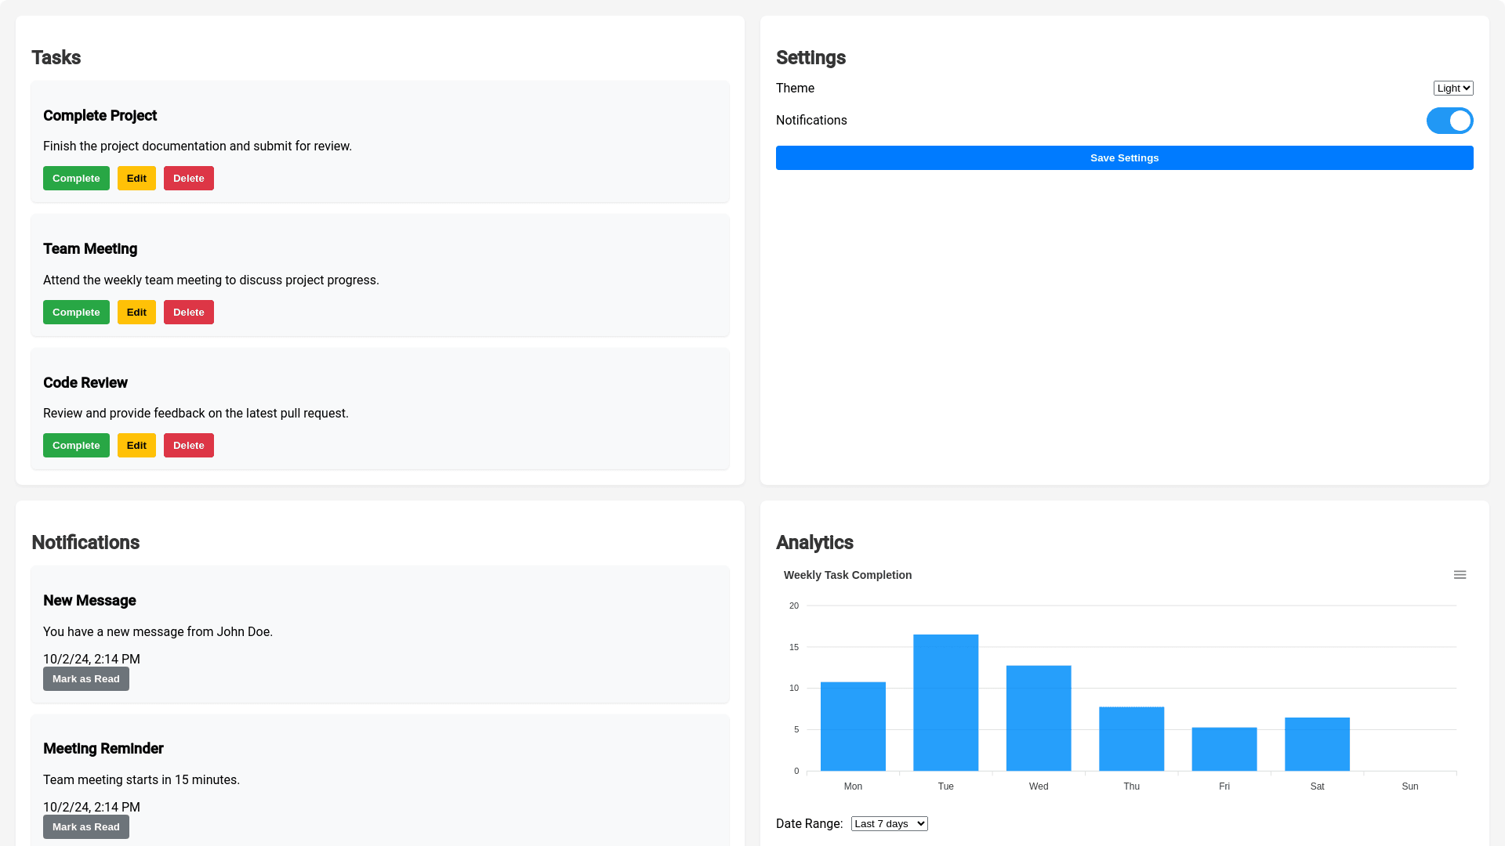
Task: Toggle the Notifications switch off
Action: [1449, 121]
